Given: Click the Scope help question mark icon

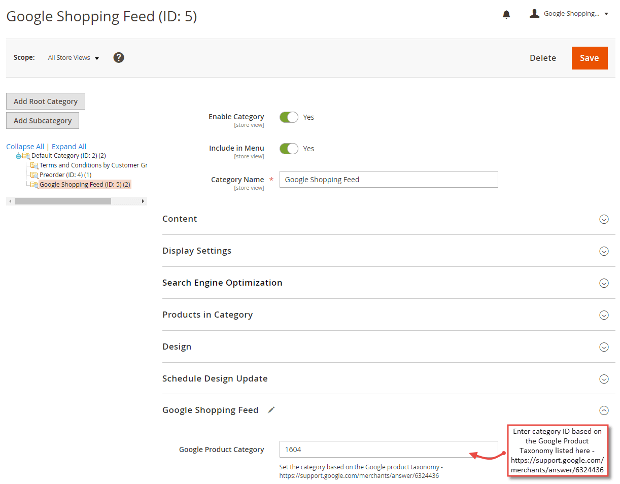Looking at the screenshot, I should pos(119,57).
